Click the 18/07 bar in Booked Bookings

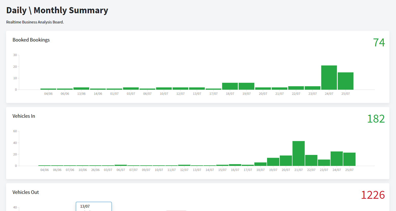(230, 86)
